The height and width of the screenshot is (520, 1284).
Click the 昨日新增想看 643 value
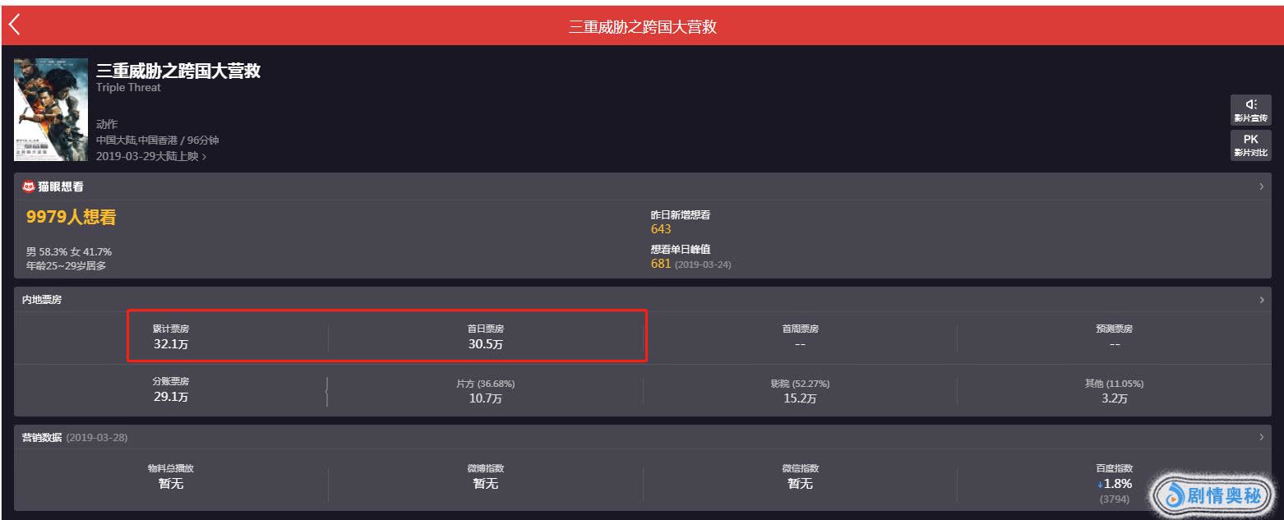661,229
